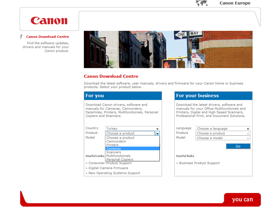Expand the Choose a language dropdown
278x209 pixels.
click(223, 129)
